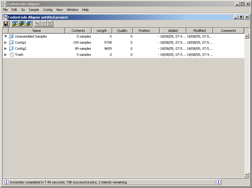
Task: Click the Comments column header
Action: coord(228,31)
